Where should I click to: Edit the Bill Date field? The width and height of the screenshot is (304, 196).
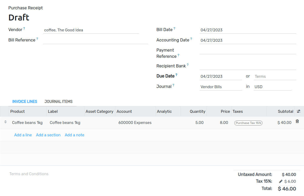click(x=248, y=30)
